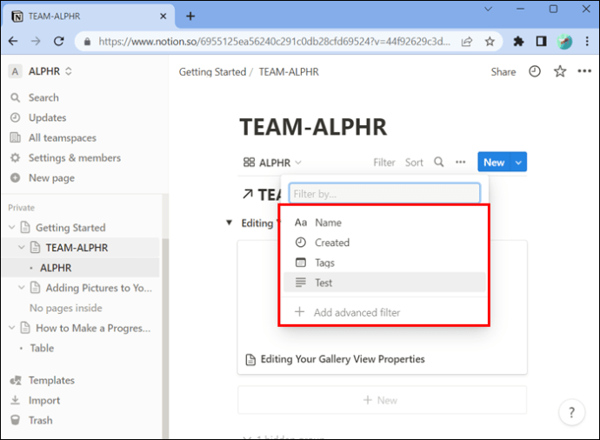Select the Tags filter option

[x=324, y=263]
